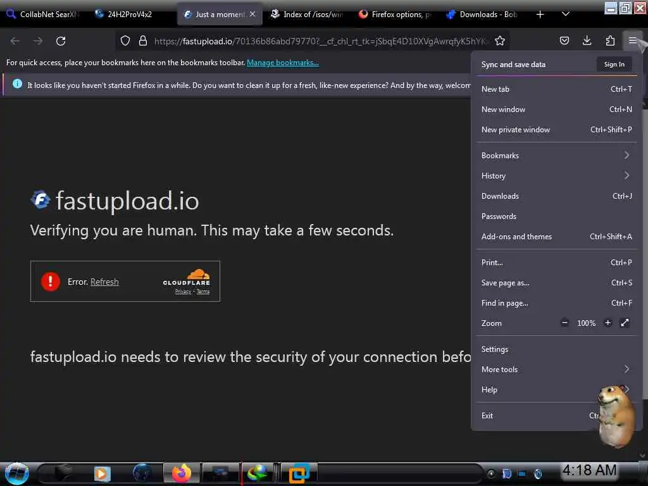Close the hamburger application menu button
The width and height of the screenshot is (648, 486).
click(632, 40)
